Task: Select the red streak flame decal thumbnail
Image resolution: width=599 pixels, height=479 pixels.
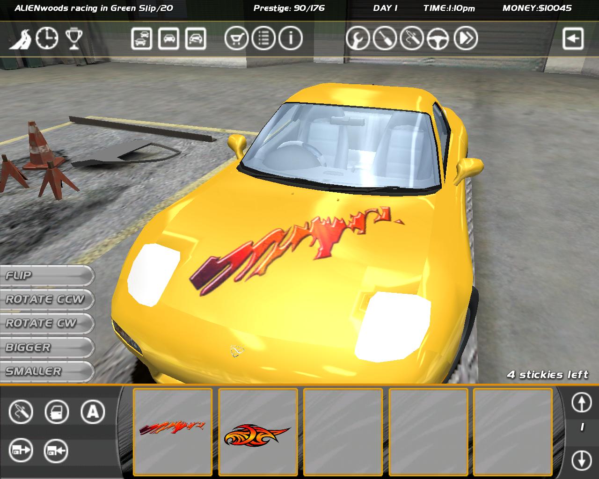Action: (173, 432)
